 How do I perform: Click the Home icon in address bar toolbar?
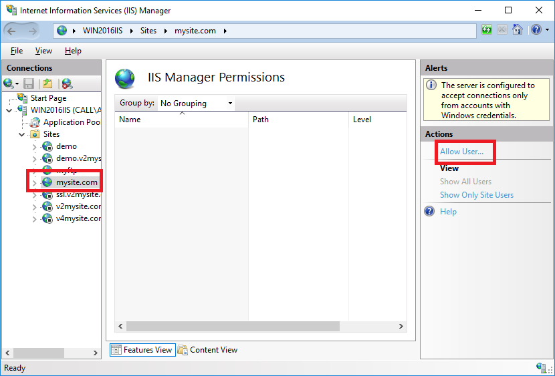coord(517,30)
